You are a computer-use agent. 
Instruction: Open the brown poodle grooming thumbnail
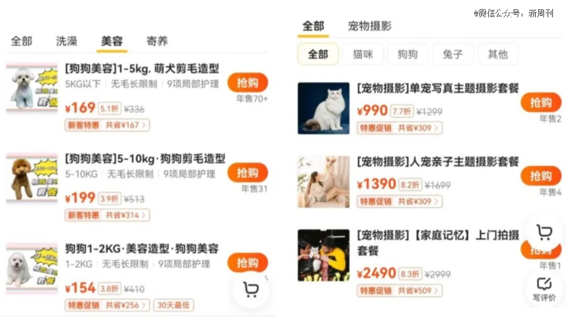tap(32, 178)
